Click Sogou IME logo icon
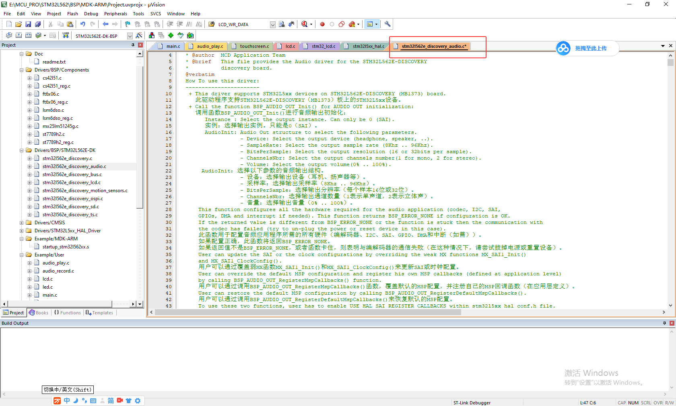 point(58,401)
